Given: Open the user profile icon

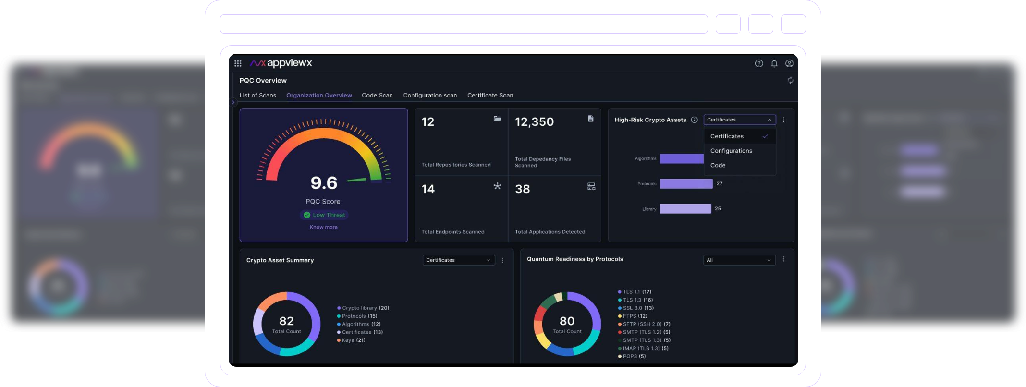Looking at the screenshot, I should click(x=789, y=63).
